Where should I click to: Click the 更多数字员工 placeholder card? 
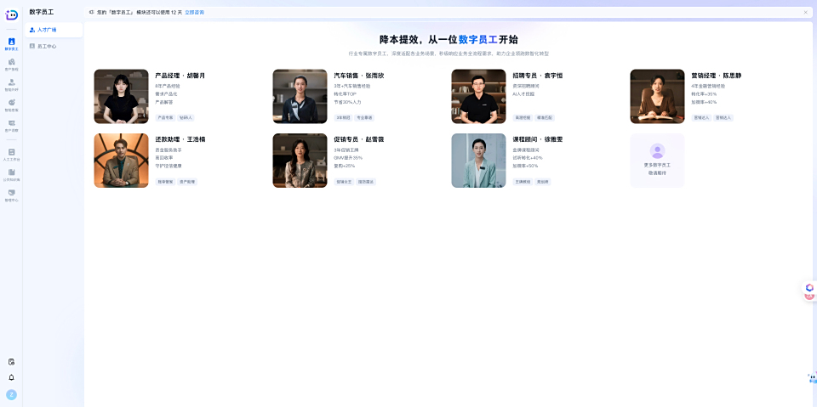click(657, 161)
